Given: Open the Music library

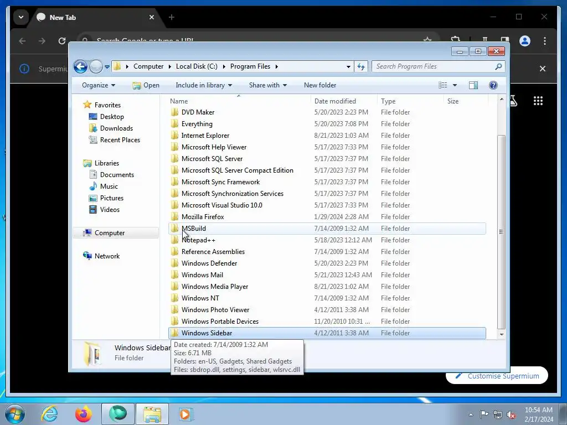Looking at the screenshot, I should pyautogui.click(x=109, y=186).
